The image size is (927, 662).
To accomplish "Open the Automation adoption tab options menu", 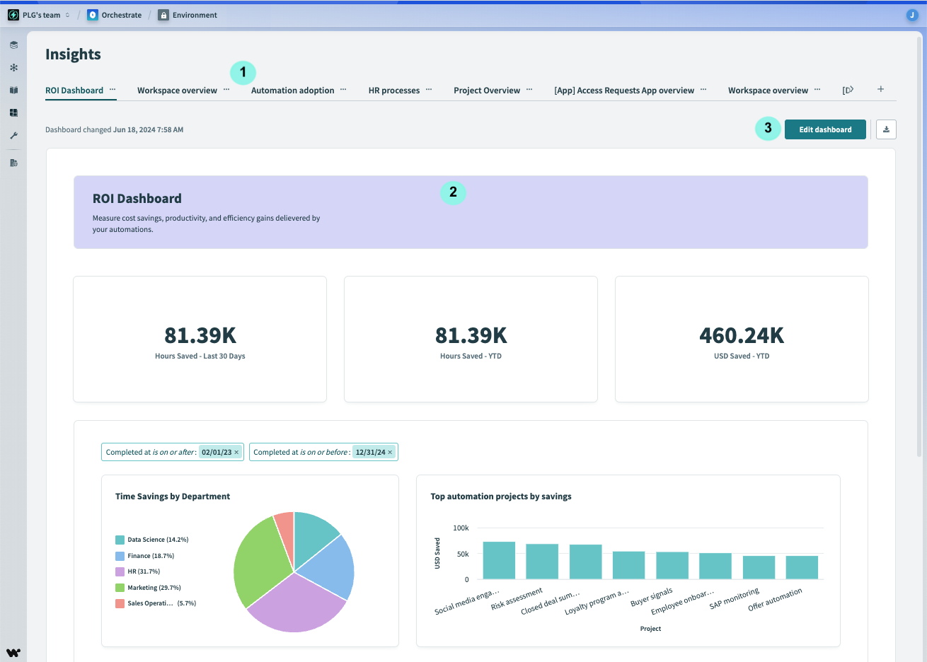I will (x=342, y=90).
